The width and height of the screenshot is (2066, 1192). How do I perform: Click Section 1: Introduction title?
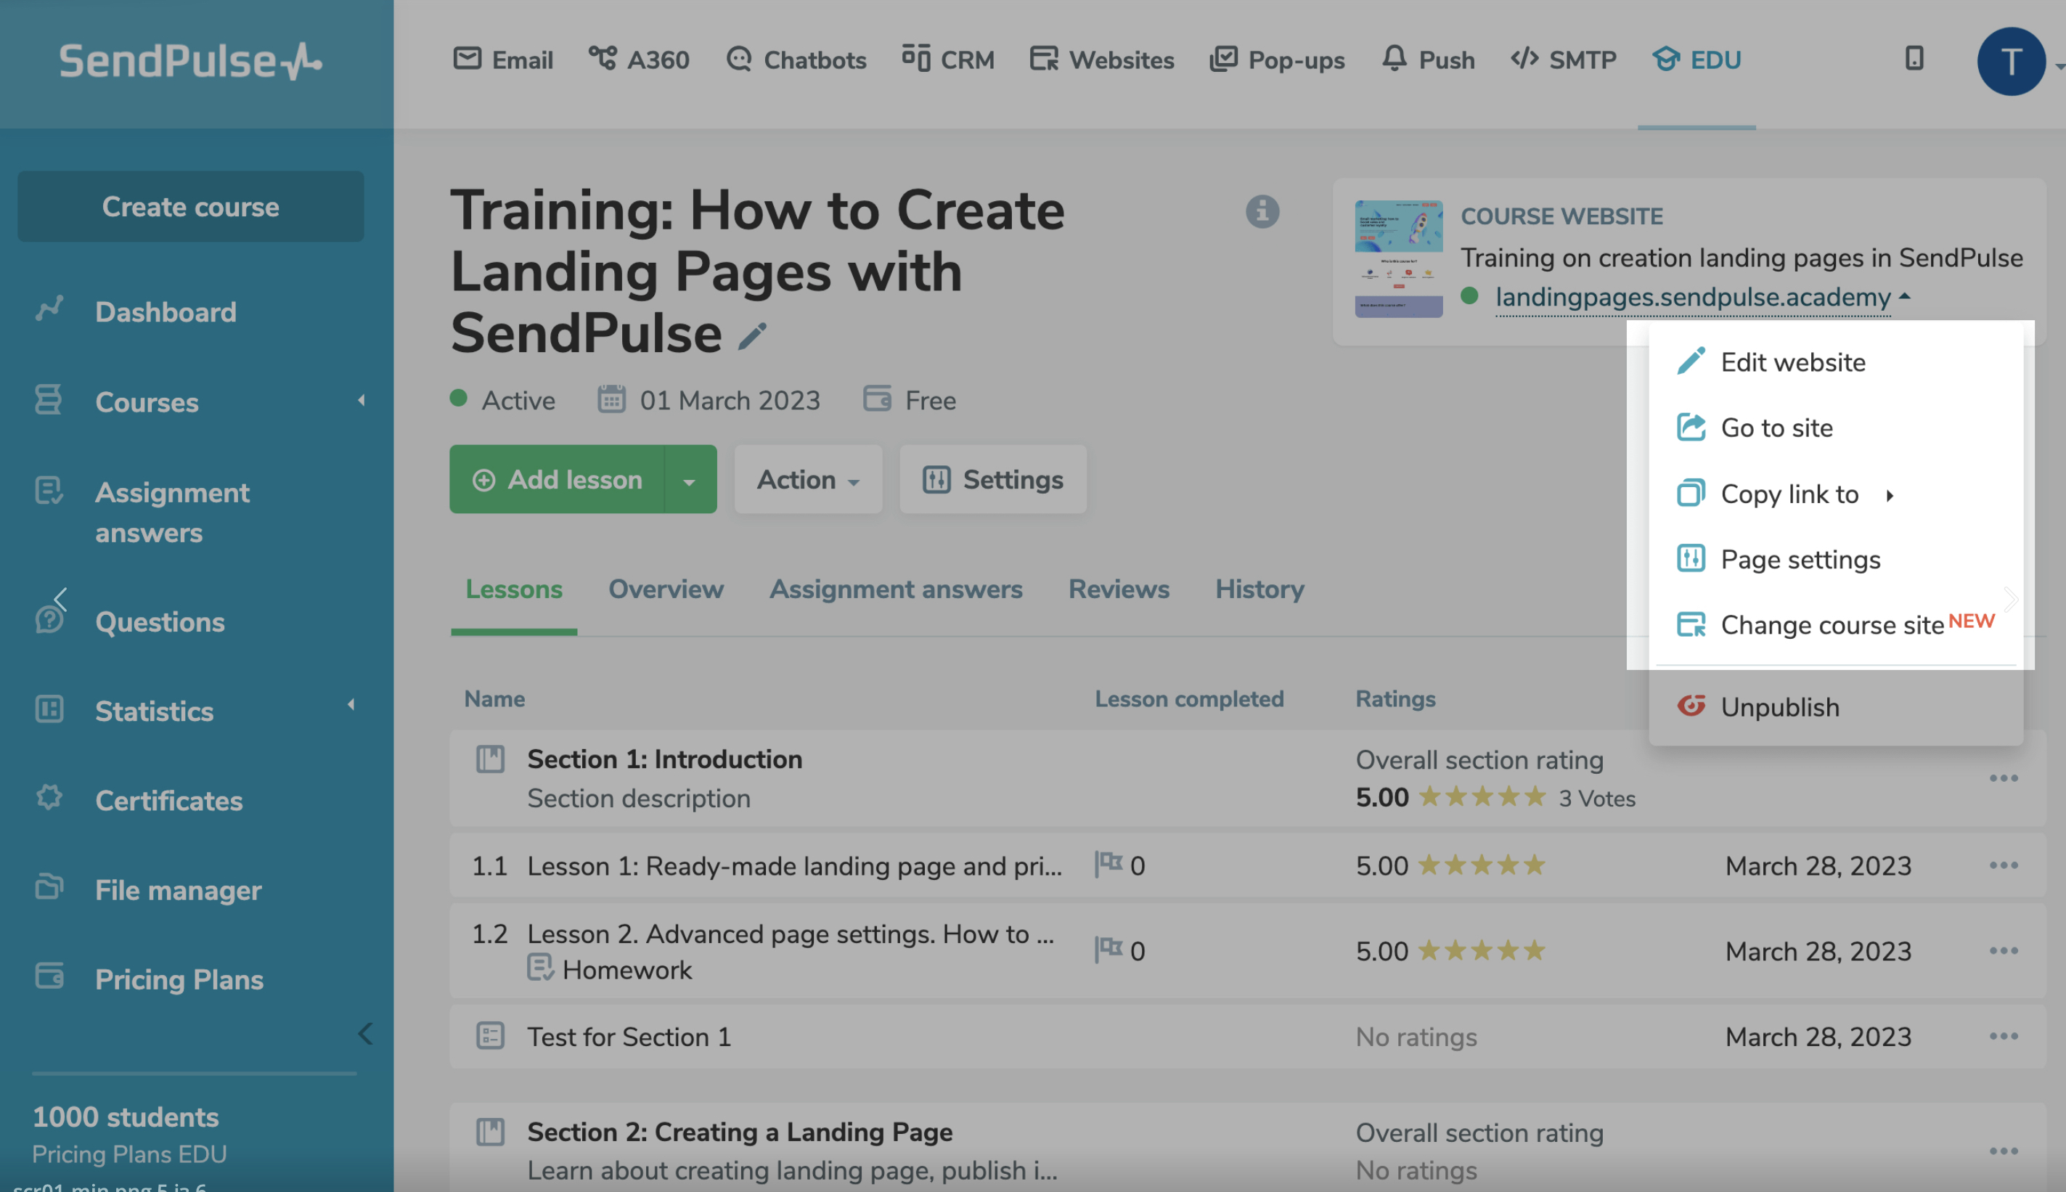[x=665, y=759]
